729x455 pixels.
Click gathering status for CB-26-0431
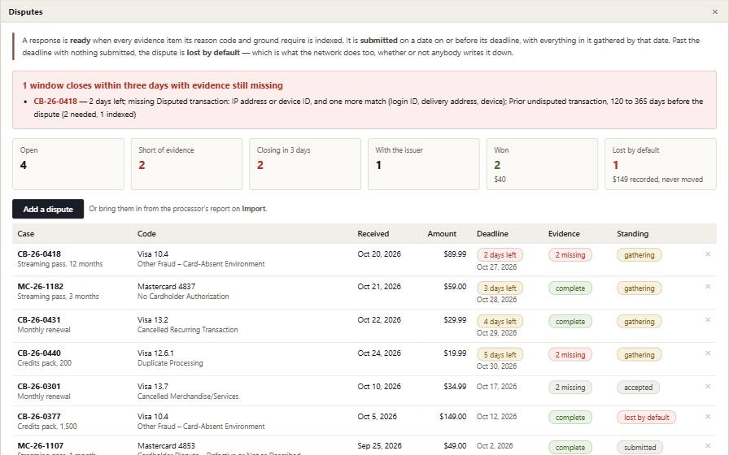point(639,321)
